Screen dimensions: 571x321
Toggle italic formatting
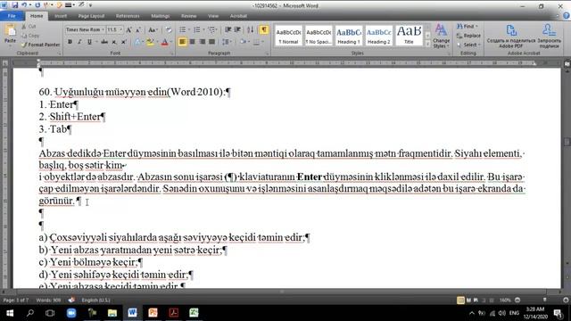pyautogui.click(x=79, y=42)
